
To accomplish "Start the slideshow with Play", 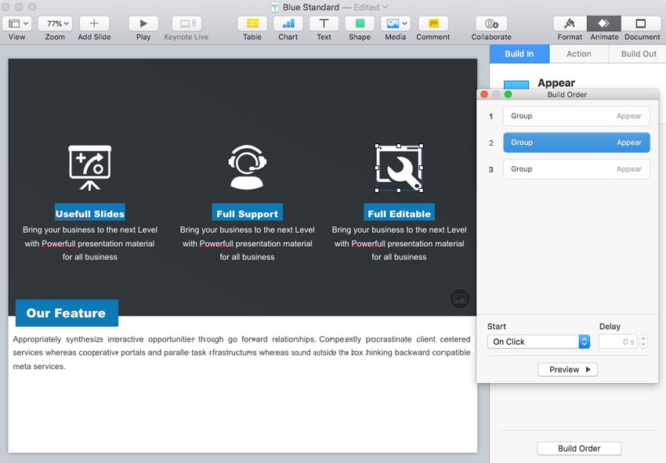I will pyautogui.click(x=143, y=24).
